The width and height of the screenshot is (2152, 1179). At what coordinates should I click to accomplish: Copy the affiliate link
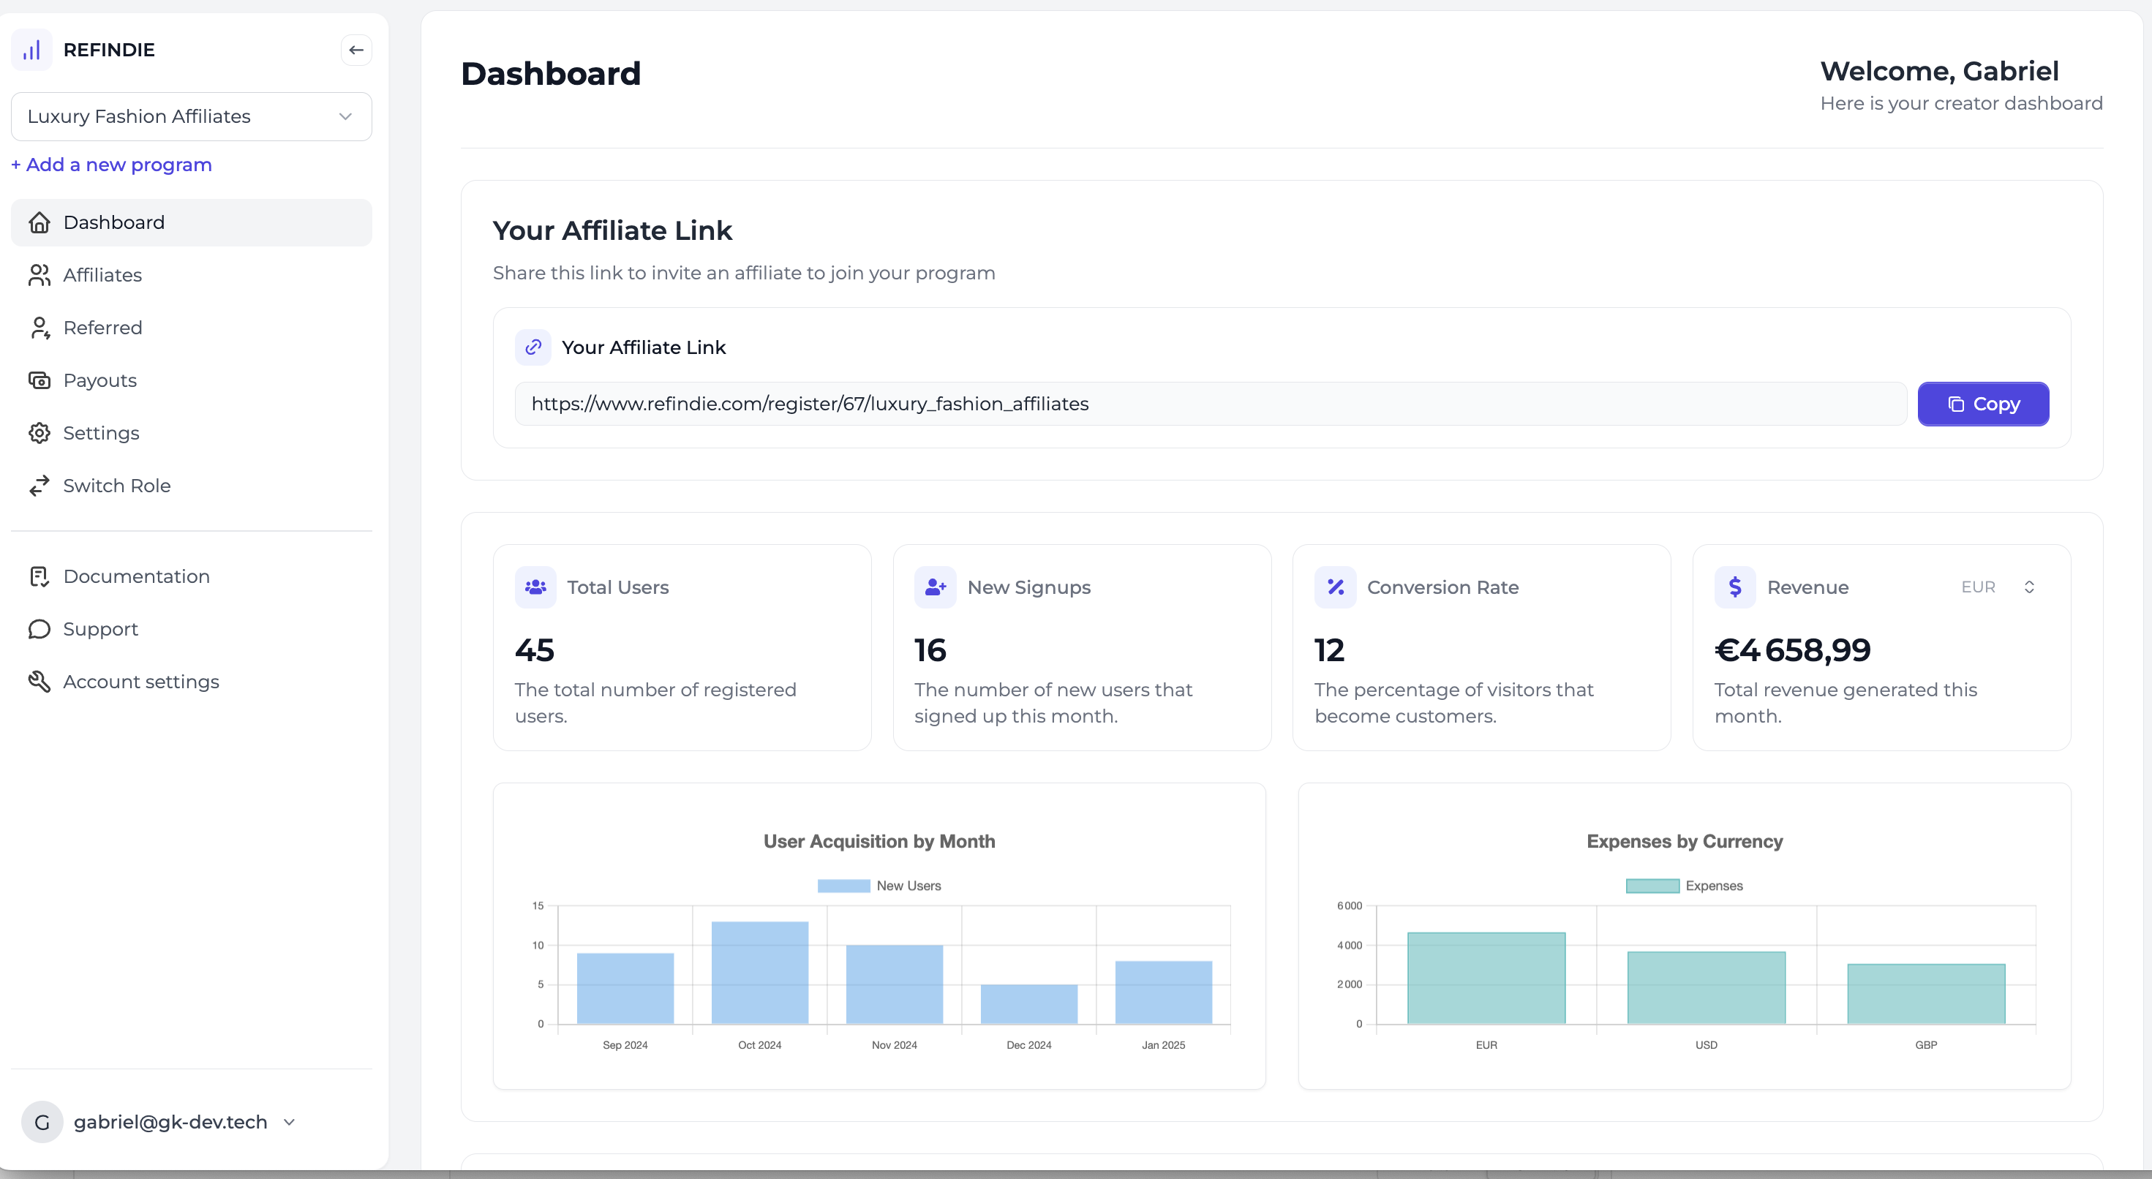[1983, 404]
